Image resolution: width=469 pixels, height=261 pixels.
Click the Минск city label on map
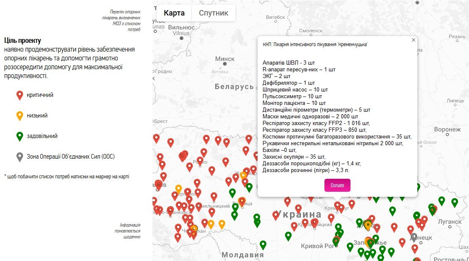(225, 59)
